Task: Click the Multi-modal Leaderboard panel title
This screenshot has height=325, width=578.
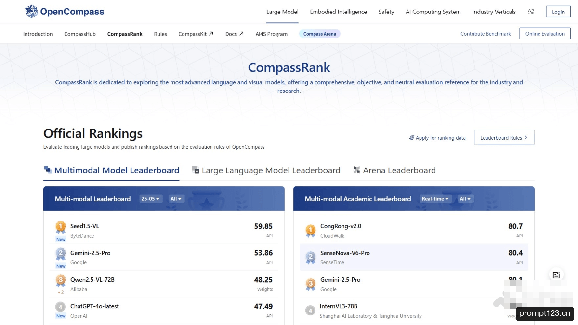Action: [92, 199]
